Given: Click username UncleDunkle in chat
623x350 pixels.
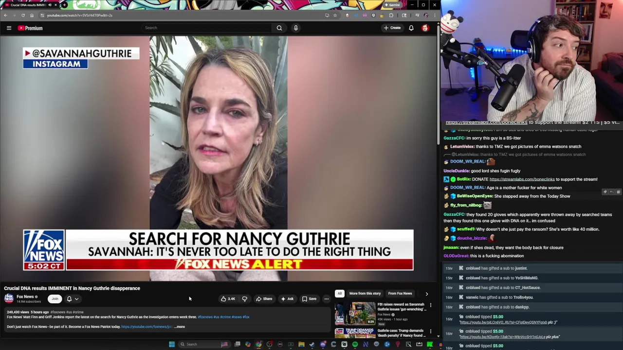Looking at the screenshot, I should (x=457, y=171).
